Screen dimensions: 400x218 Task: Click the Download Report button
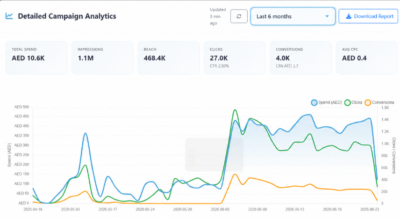point(368,16)
